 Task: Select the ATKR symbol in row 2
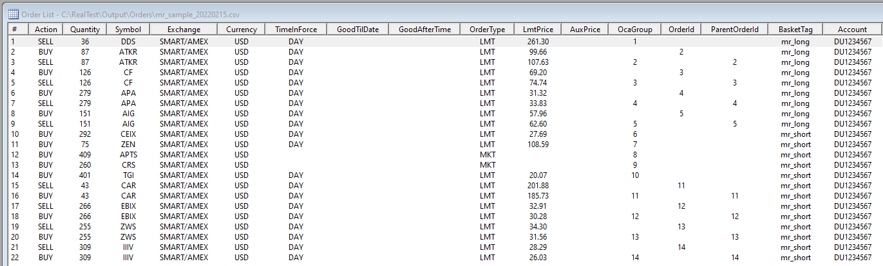click(x=128, y=51)
